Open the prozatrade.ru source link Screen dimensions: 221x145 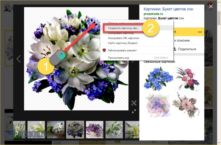[154, 14]
